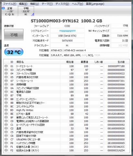
Task: Click the 項目名 column header
Action: (x=38, y=62)
